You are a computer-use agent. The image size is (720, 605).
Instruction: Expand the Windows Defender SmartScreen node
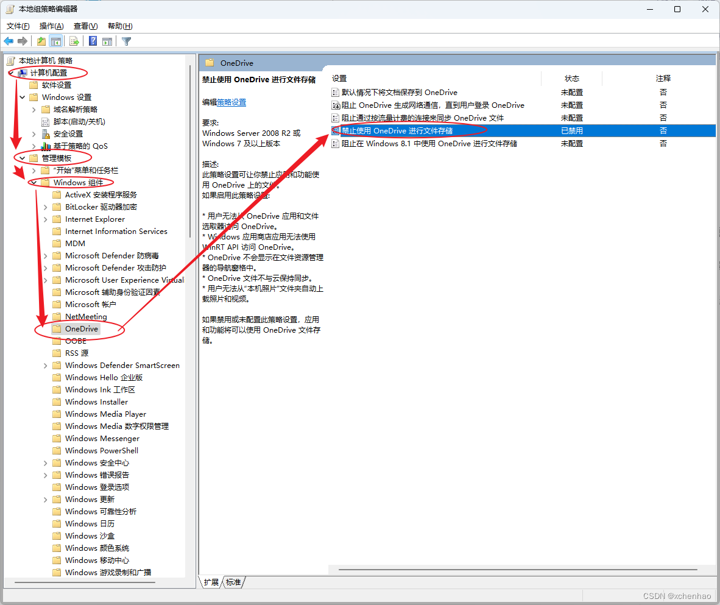[x=46, y=366]
